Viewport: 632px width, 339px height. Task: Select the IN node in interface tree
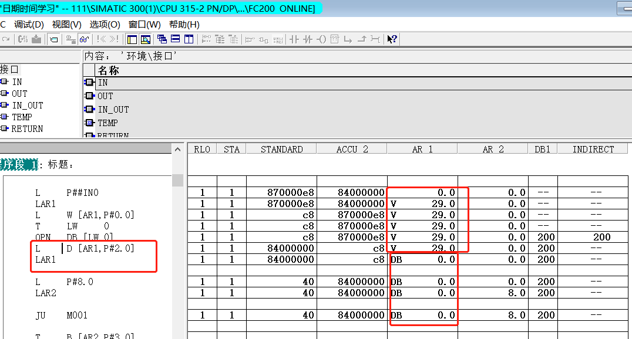tap(17, 82)
